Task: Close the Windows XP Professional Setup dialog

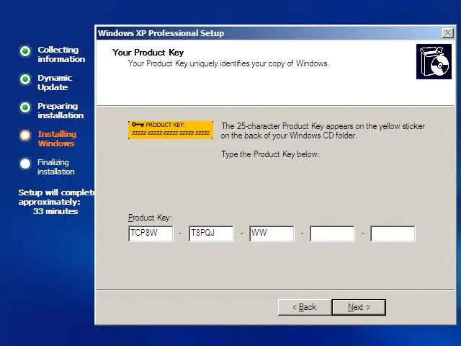Action: 448,33
